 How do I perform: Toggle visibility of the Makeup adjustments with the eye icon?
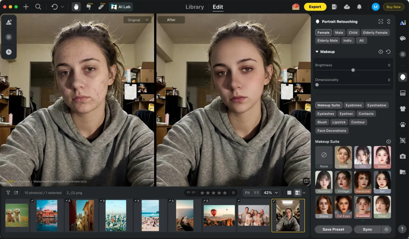point(381,51)
